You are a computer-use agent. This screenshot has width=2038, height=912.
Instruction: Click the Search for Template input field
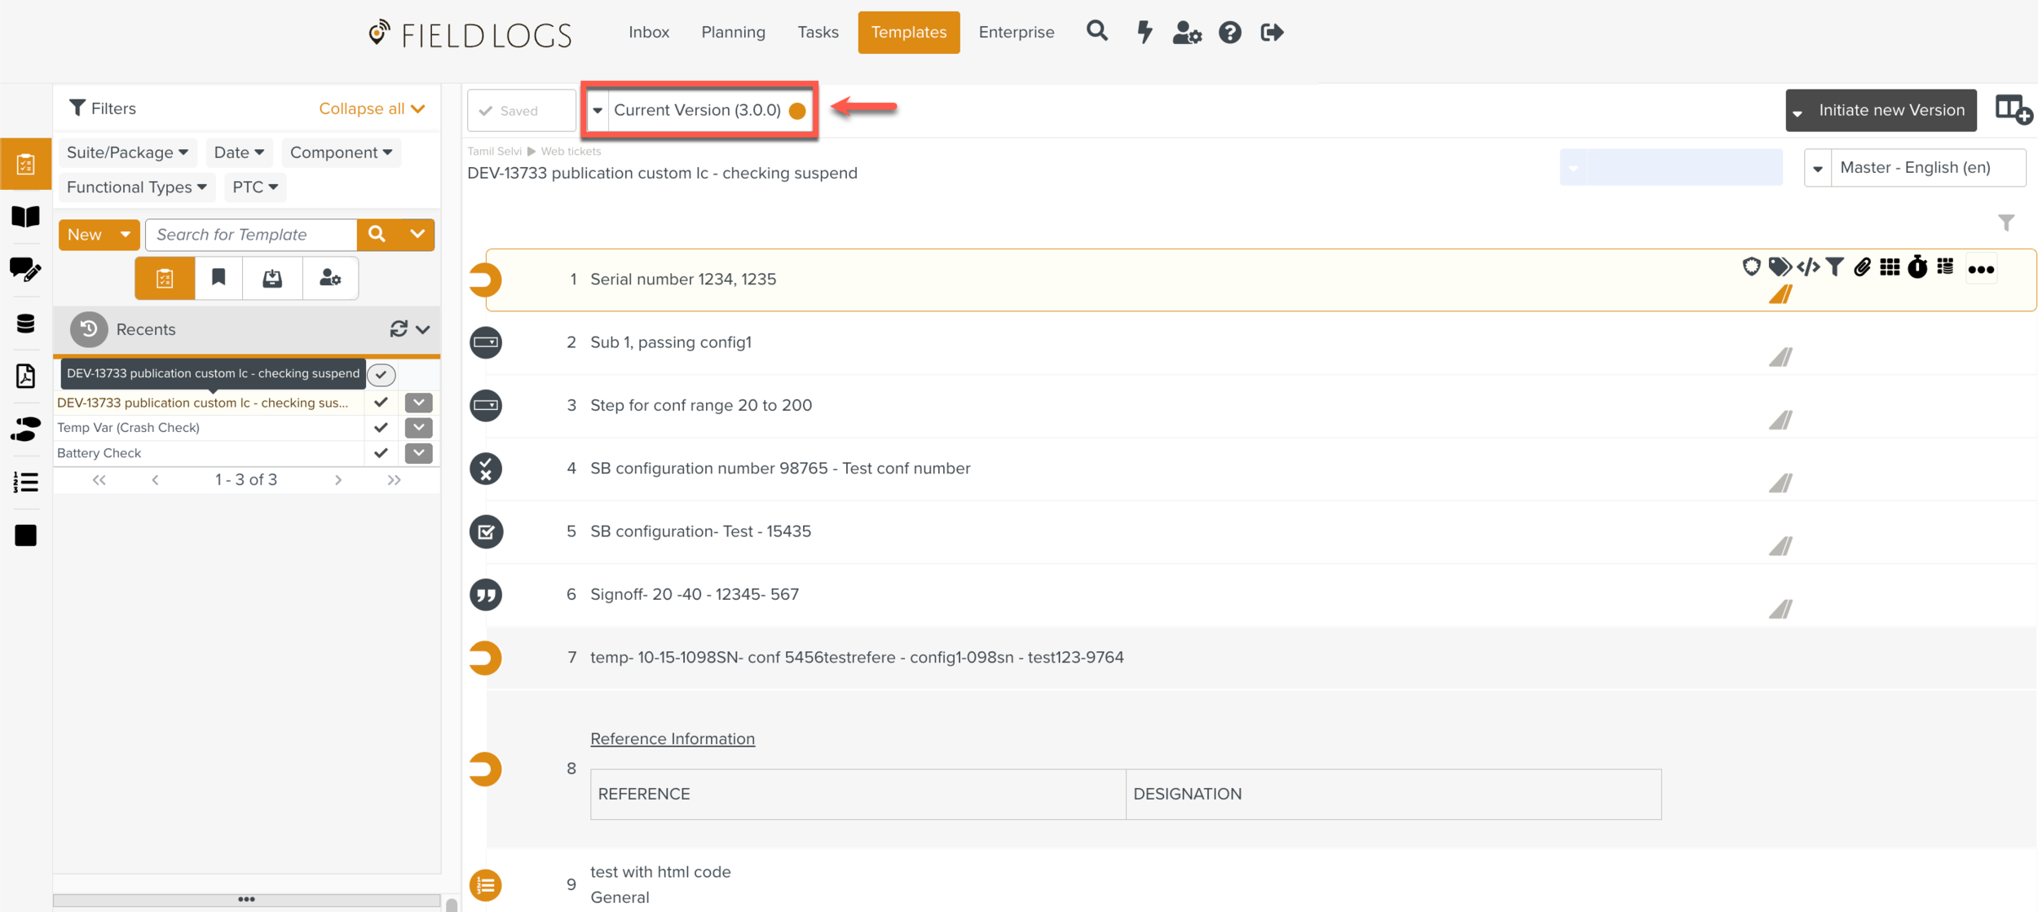251,235
